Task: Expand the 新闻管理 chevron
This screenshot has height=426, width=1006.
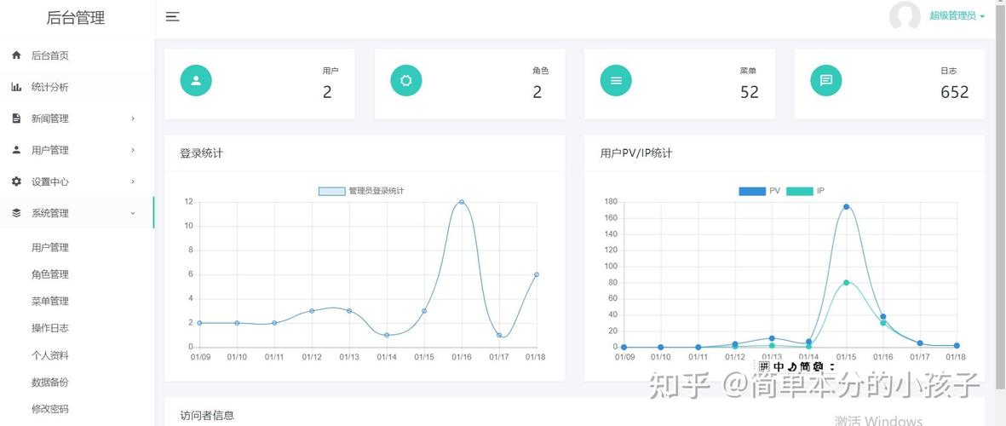Action: pos(133,118)
